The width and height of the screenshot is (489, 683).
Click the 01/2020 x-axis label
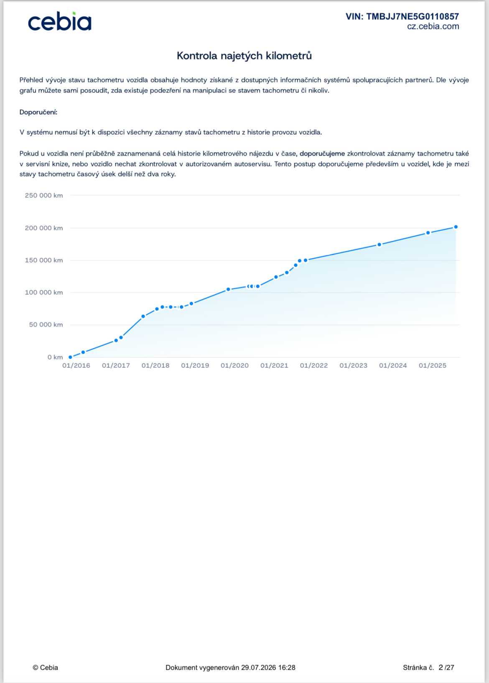pyautogui.click(x=234, y=365)
